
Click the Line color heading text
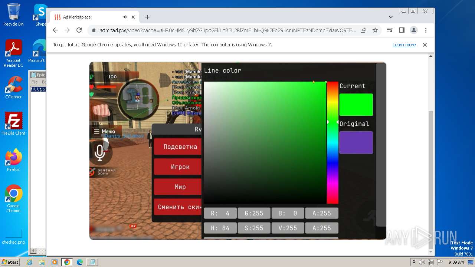coord(222,70)
